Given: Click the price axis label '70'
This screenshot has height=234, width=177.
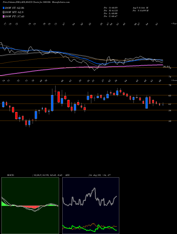Looking at the screenshot, I should (x=170, y=85).
